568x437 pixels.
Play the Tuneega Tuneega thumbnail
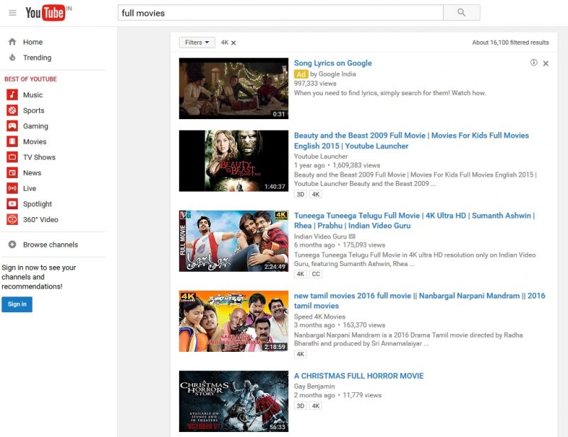[234, 240]
